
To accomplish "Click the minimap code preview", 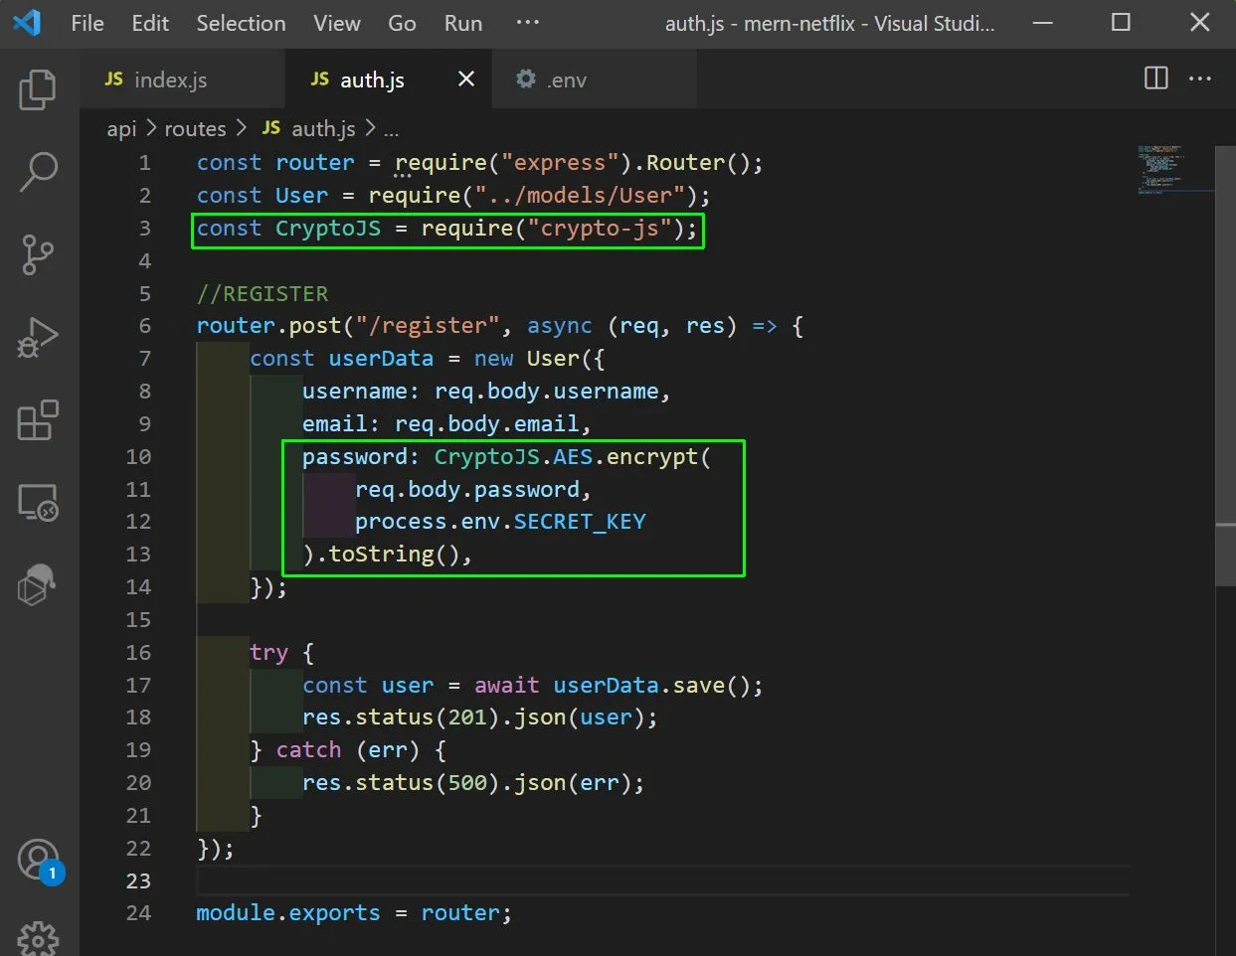I will click(x=1160, y=169).
